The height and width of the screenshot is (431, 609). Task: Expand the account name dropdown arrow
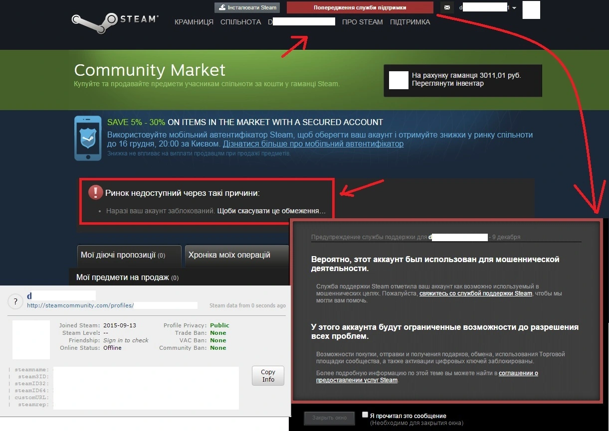click(514, 8)
